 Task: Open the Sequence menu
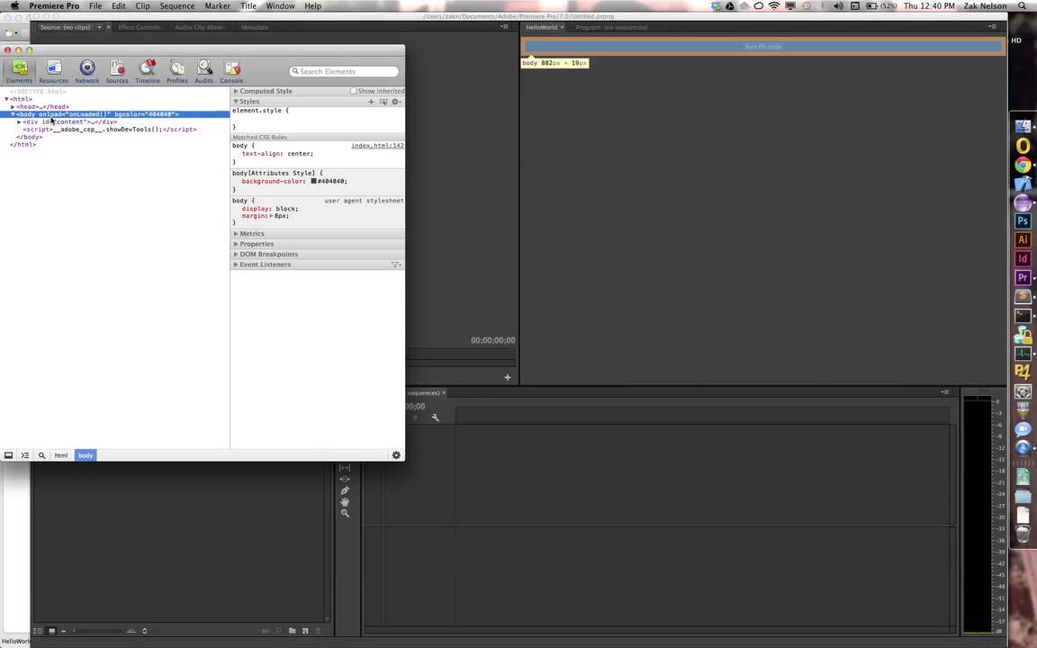click(x=176, y=6)
